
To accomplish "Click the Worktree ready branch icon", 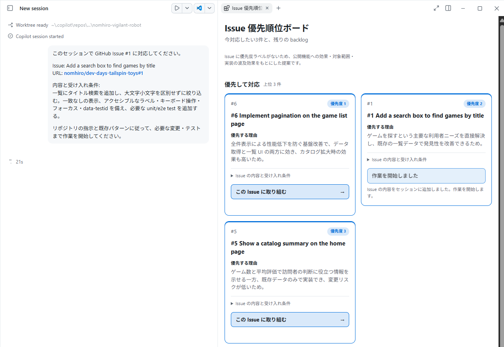I will (10, 25).
